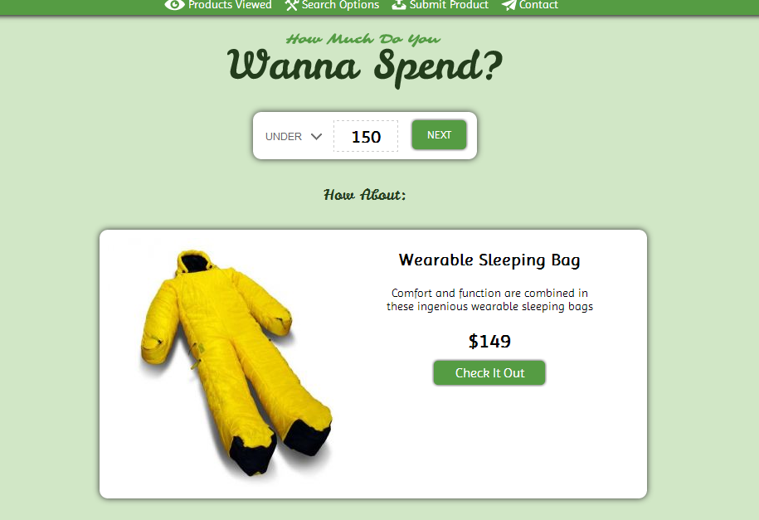The width and height of the screenshot is (759, 520).
Task: Click the Check It Out button
Action: (489, 373)
